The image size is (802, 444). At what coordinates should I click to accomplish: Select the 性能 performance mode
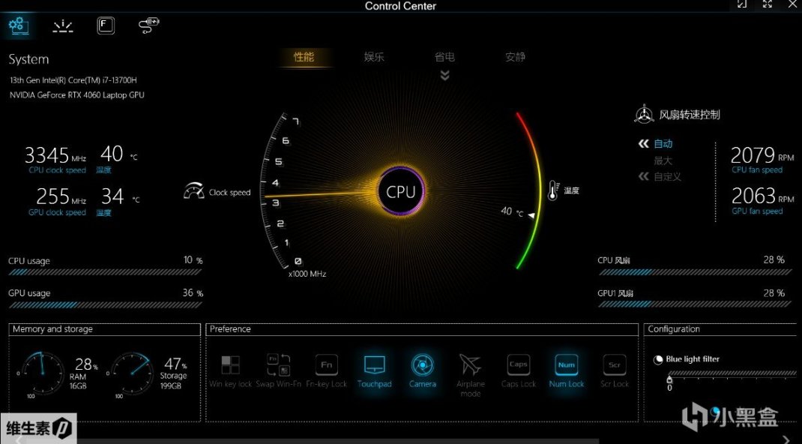coord(304,57)
